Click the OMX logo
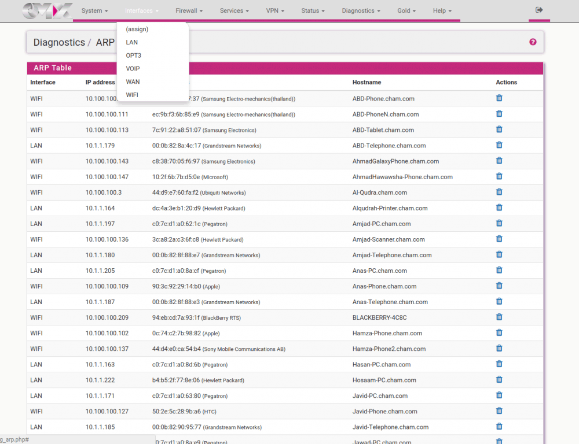Screen dimensions: 579x444 tap(48, 10)
